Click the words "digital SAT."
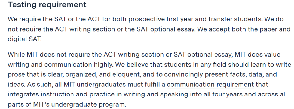The width and height of the screenshot is (294, 109). [x=24, y=39]
